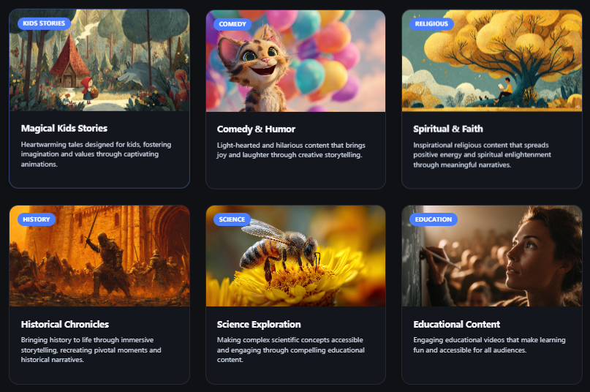Select the Educational Content title
The image size is (590, 392).
point(456,324)
